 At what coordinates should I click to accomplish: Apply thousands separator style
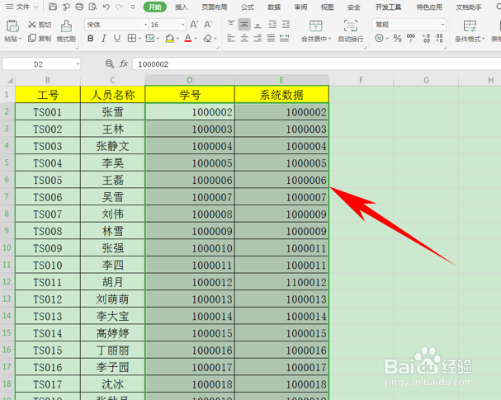[411, 38]
